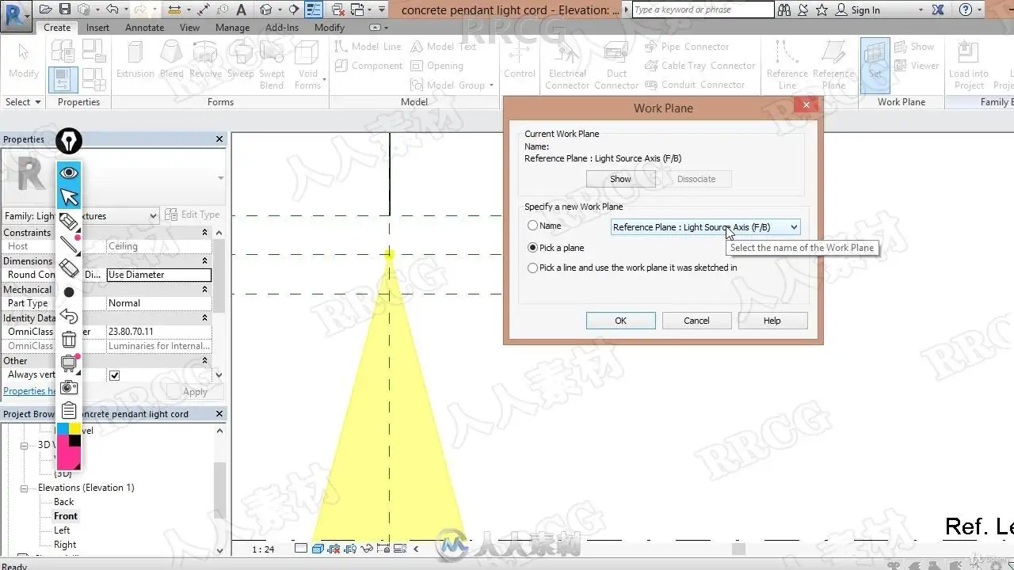Click the trash can icon in annotation toolbar
Viewport: 1014px width, 570px height.
pyautogui.click(x=69, y=340)
